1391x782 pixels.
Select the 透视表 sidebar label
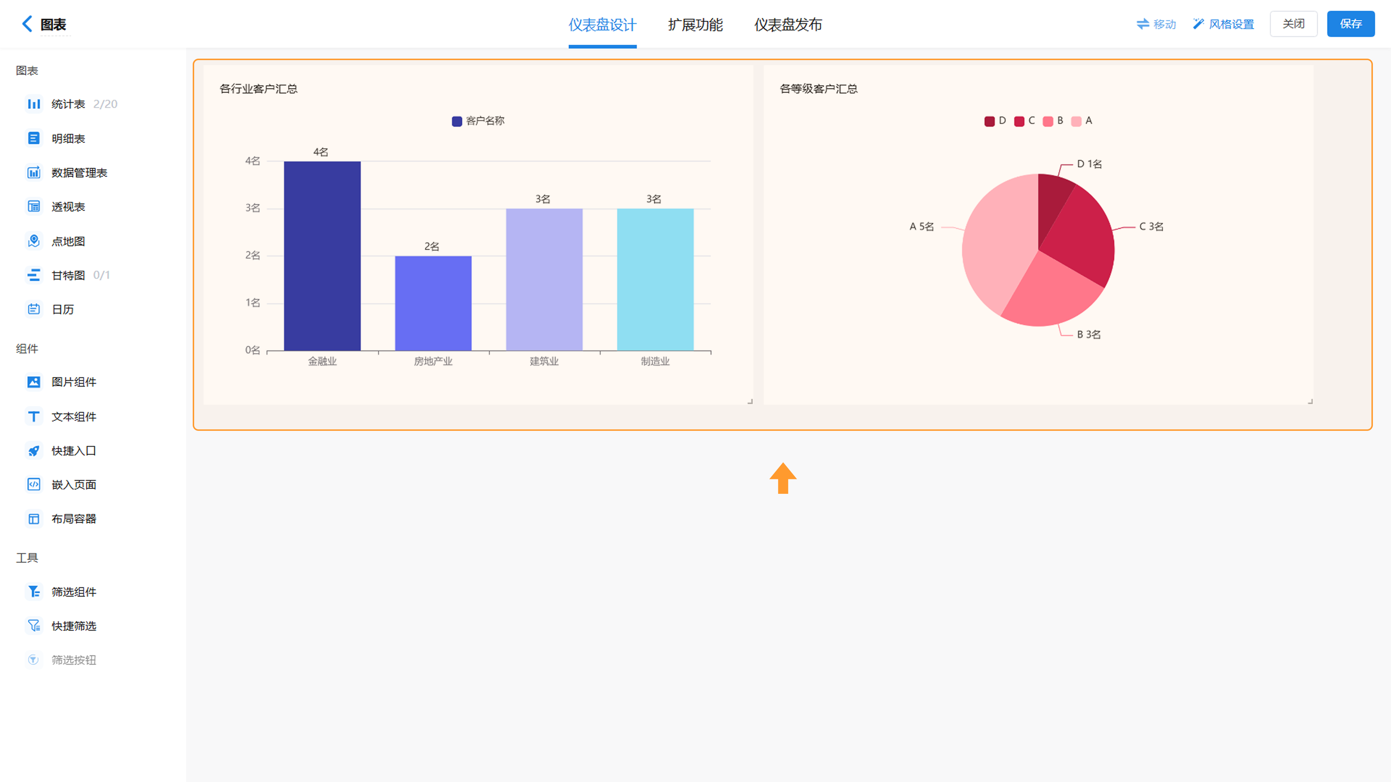(x=68, y=207)
